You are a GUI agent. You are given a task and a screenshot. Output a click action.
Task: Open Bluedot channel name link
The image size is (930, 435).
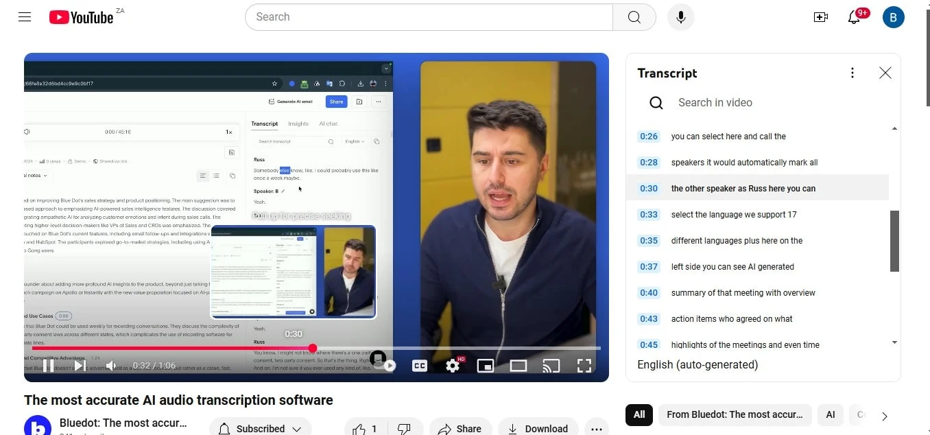[x=123, y=423]
